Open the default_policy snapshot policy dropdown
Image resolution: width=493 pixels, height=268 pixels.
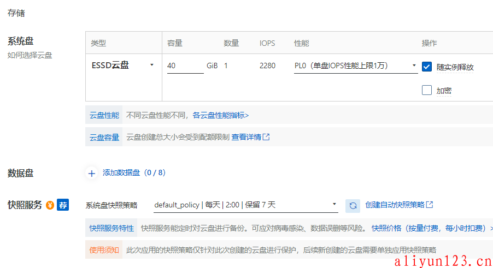[246, 205]
